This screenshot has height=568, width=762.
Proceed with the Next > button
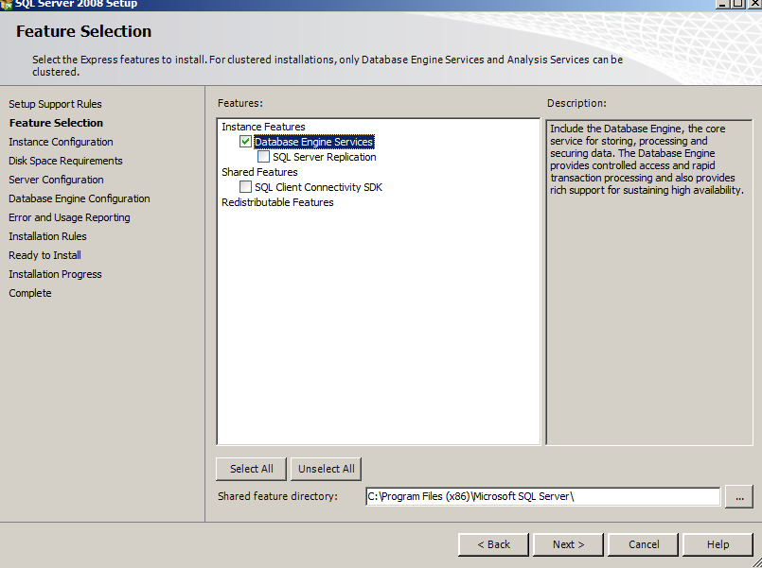568,544
